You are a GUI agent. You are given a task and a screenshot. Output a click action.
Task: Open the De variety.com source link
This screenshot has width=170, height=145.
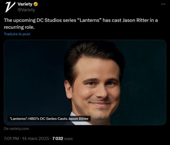[16, 129]
